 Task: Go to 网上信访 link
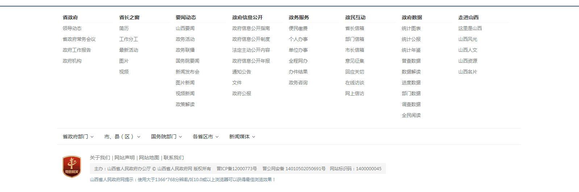pyautogui.click(x=355, y=93)
